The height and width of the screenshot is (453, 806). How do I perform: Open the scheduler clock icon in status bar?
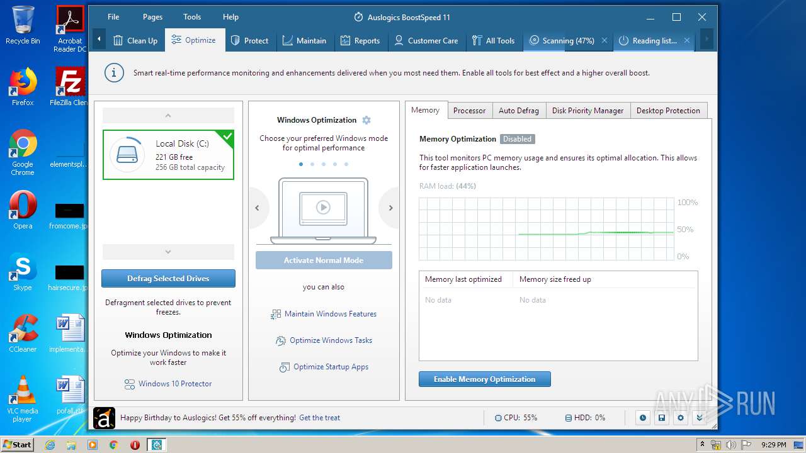pyautogui.click(x=642, y=418)
